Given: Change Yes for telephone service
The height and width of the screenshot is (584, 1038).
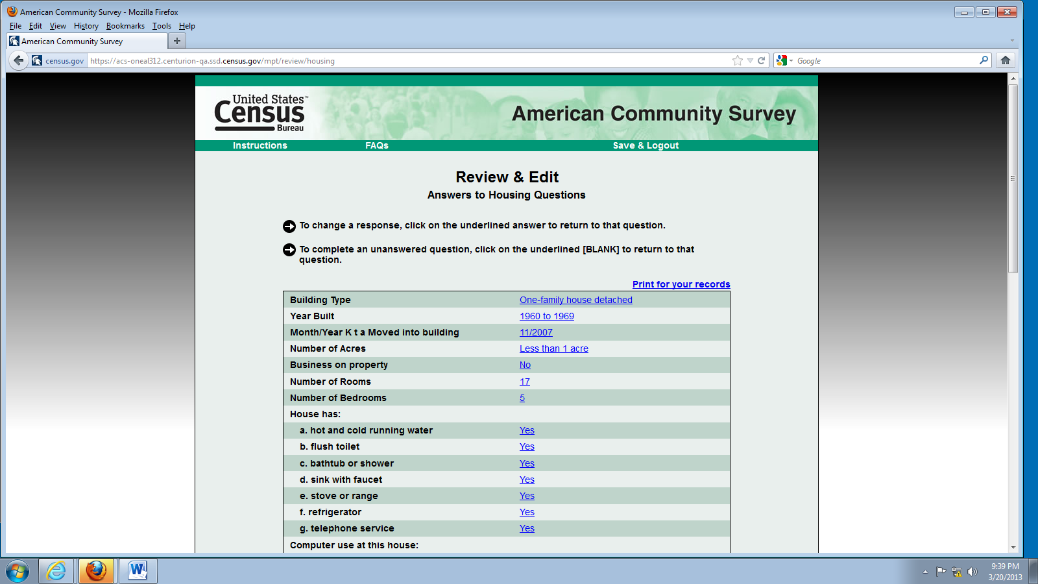Looking at the screenshot, I should [527, 528].
